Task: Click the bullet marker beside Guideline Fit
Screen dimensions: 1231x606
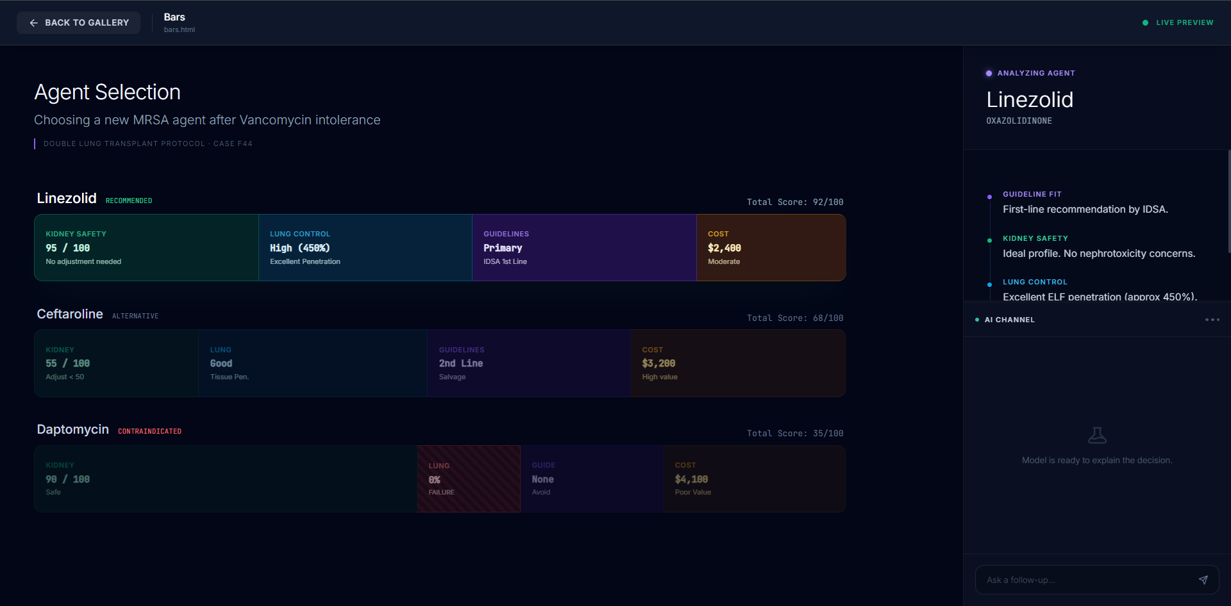Action: pyautogui.click(x=991, y=197)
